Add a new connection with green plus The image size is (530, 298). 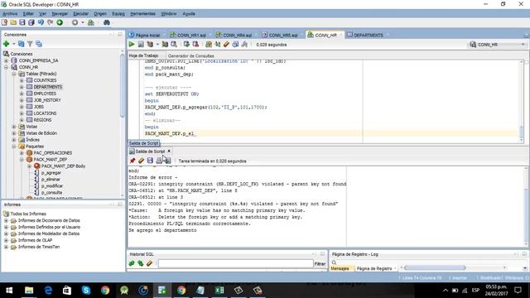tap(6, 44)
